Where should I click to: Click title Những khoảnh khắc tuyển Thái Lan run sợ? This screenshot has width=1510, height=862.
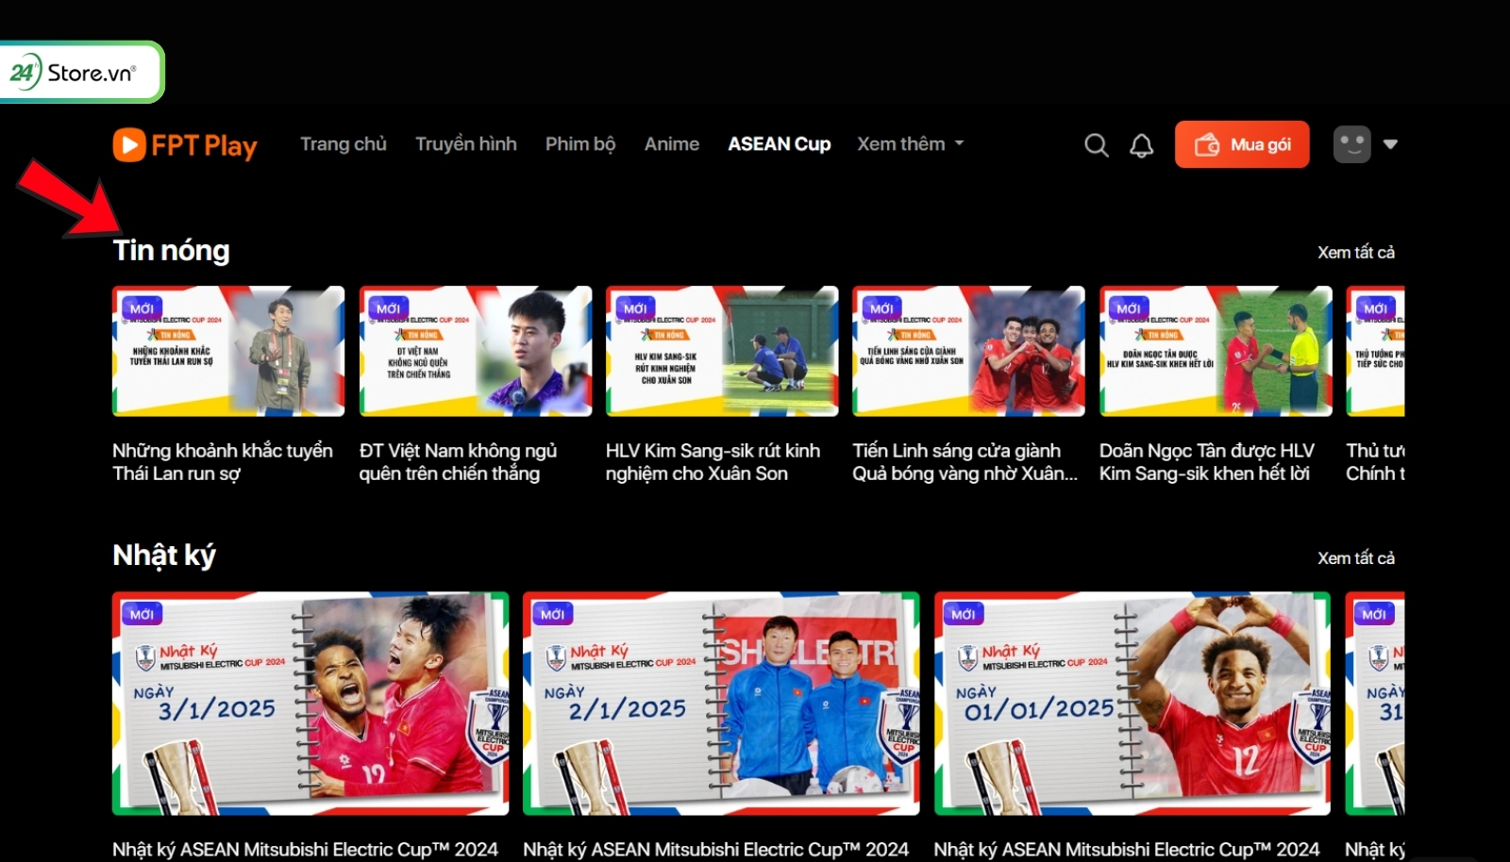[x=223, y=462]
